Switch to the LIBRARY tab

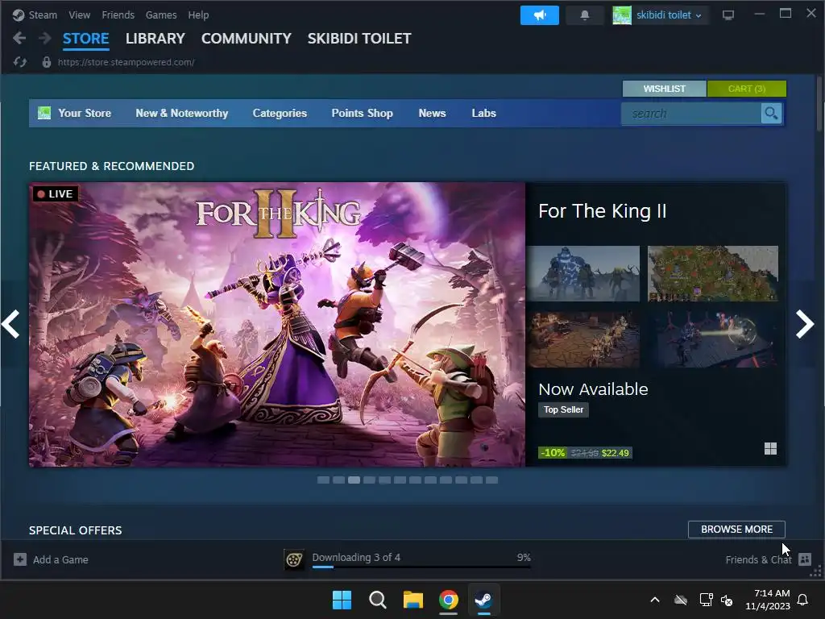(155, 39)
